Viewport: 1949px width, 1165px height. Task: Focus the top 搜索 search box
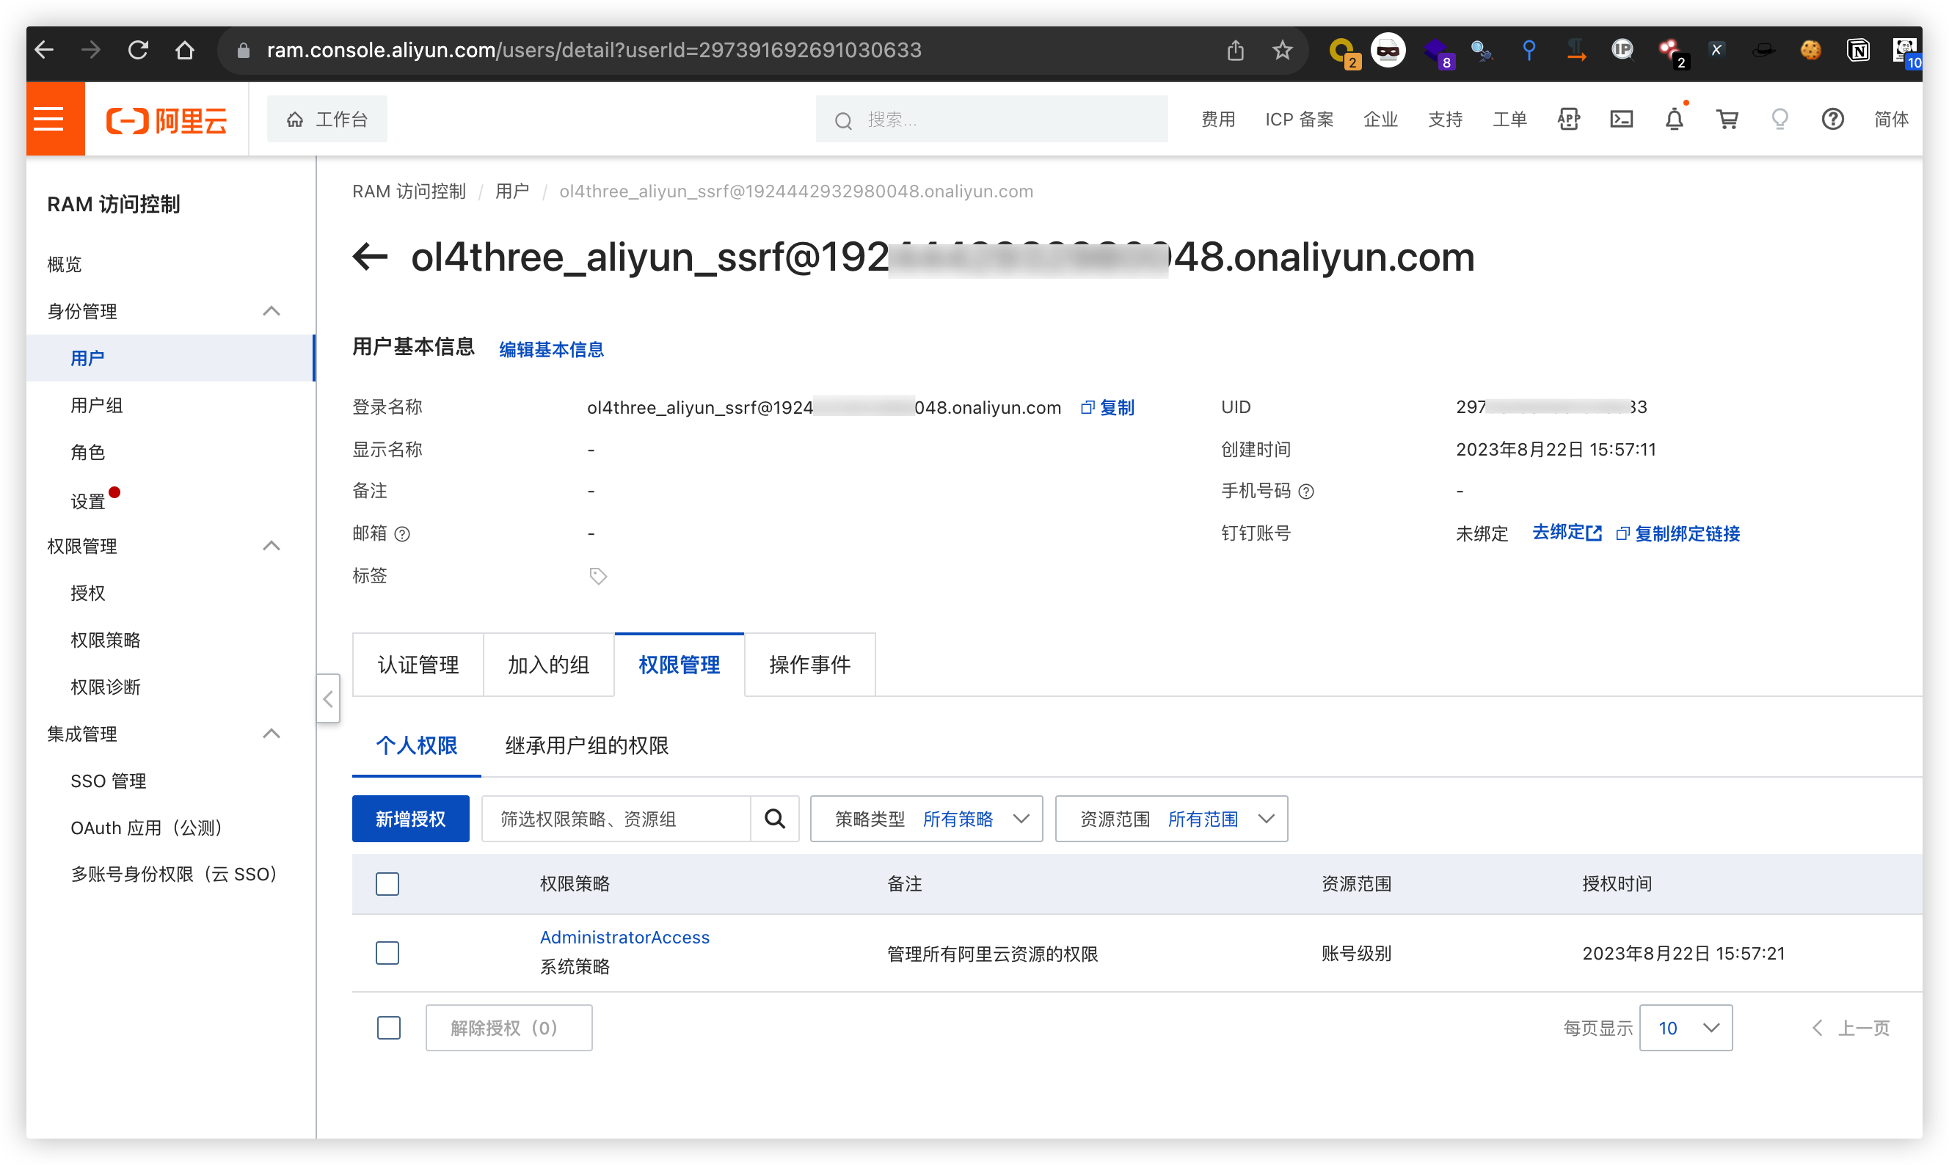[992, 120]
